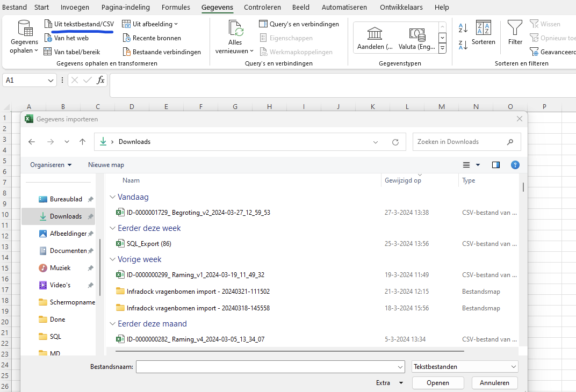Select Aandelen data type
The height and width of the screenshot is (392, 576).
point(375,38)
